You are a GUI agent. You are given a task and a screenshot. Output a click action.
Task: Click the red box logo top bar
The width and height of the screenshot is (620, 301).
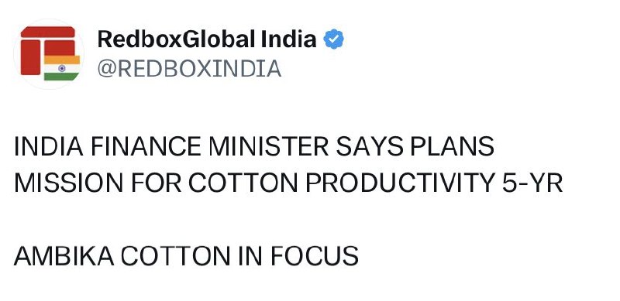48,32
